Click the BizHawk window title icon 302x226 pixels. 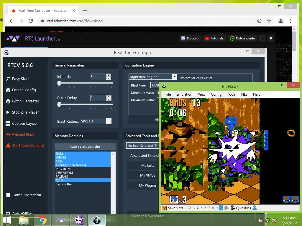(164, 86)
